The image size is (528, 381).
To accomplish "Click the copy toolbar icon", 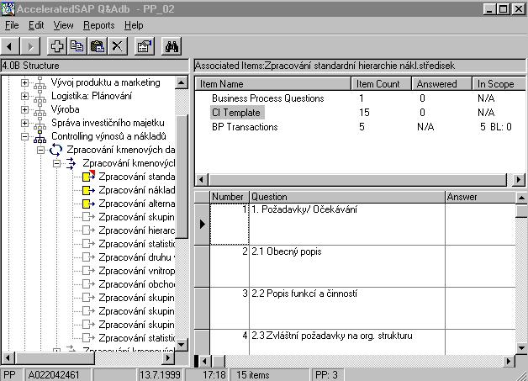I will point(77,46).
